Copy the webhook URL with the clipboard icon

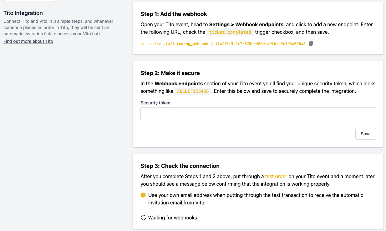(x=311, y=43)
